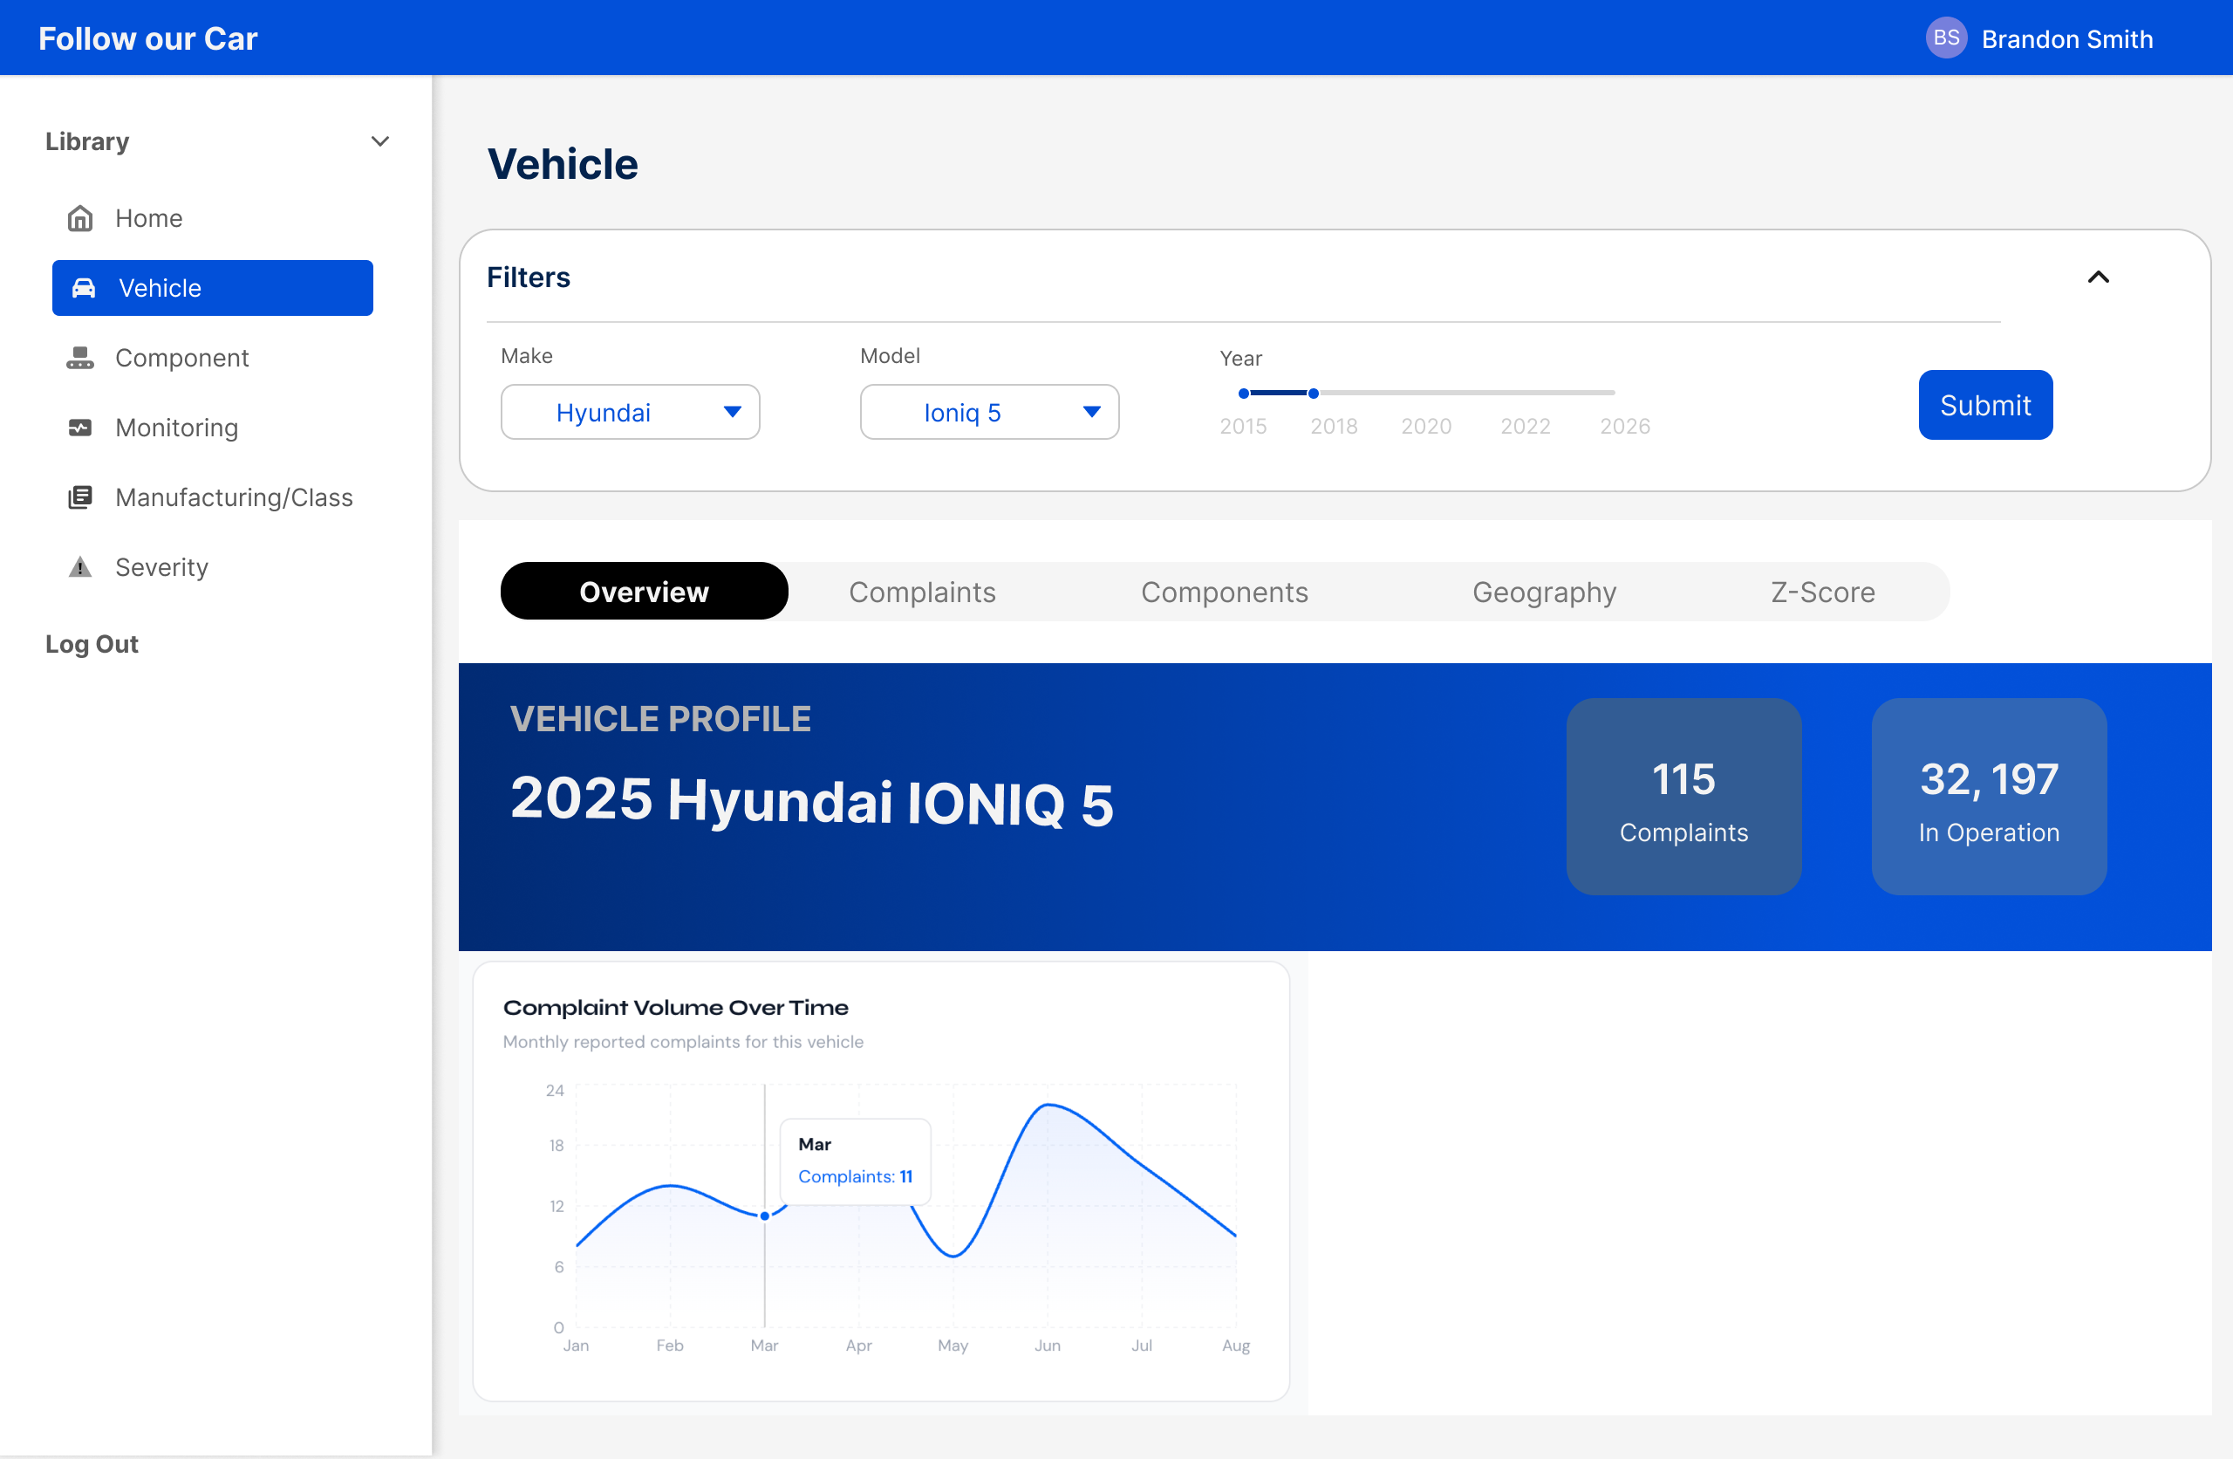Click the May label on chart axis
Screen dimensions: 2233x1459
click(x=953, y=1346)
